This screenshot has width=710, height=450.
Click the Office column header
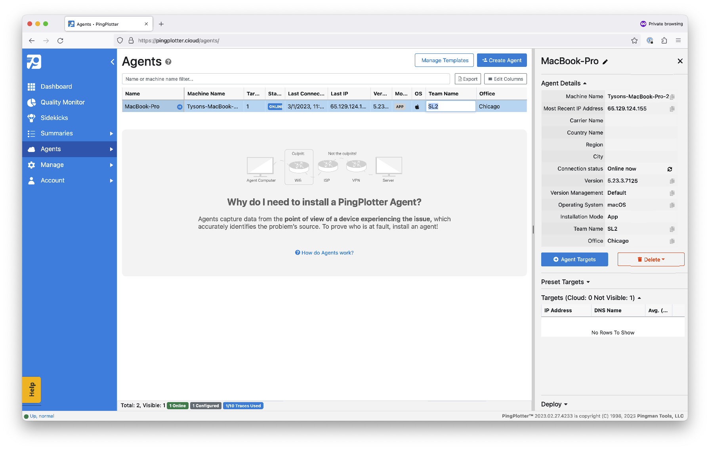tap(501, 94)
